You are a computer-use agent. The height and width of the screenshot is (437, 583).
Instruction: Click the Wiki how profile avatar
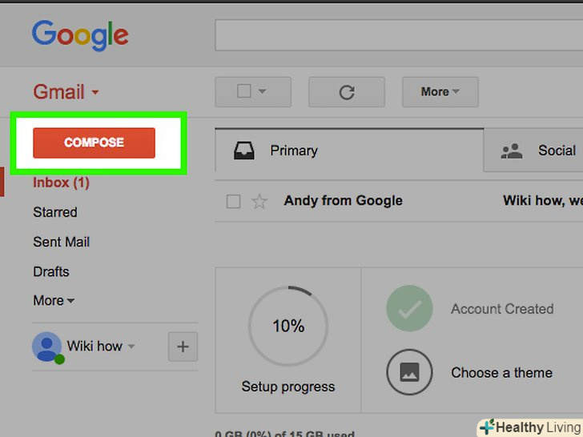[x=46, y=347]
